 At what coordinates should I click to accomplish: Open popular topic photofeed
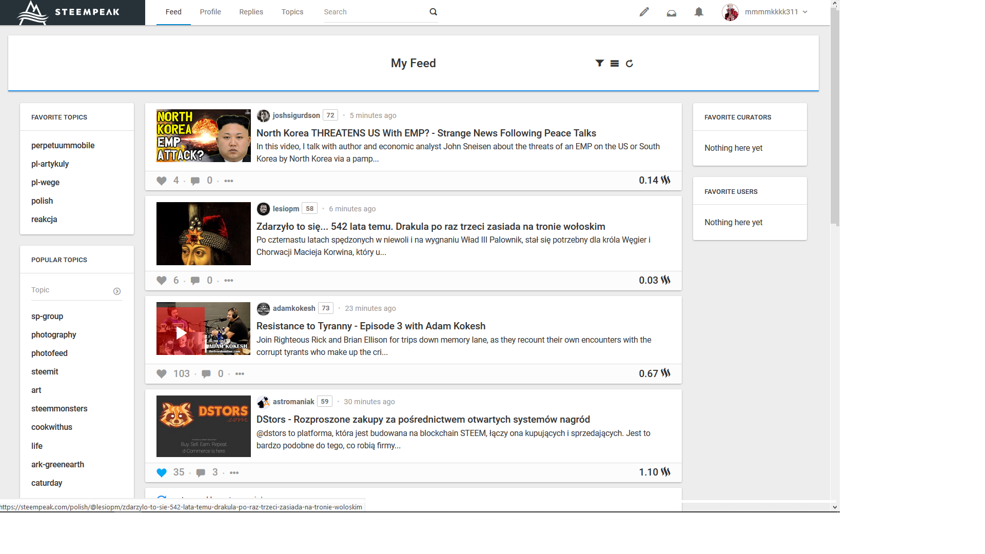[x=49, y=353]
